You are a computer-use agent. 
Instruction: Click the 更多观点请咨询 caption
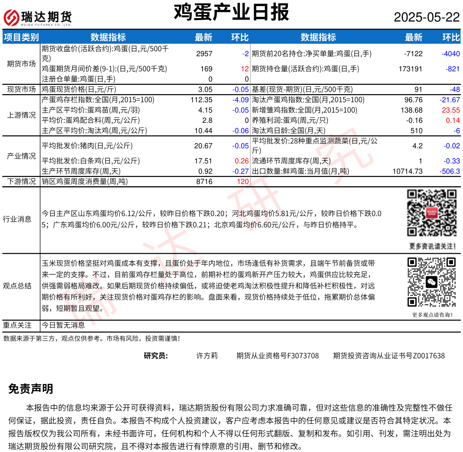(432, 315)
